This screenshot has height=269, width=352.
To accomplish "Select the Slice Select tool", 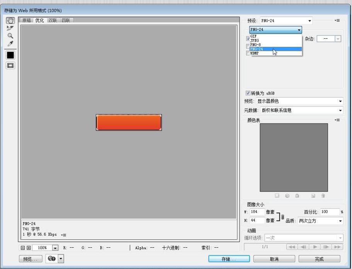I will coord(10,28).
